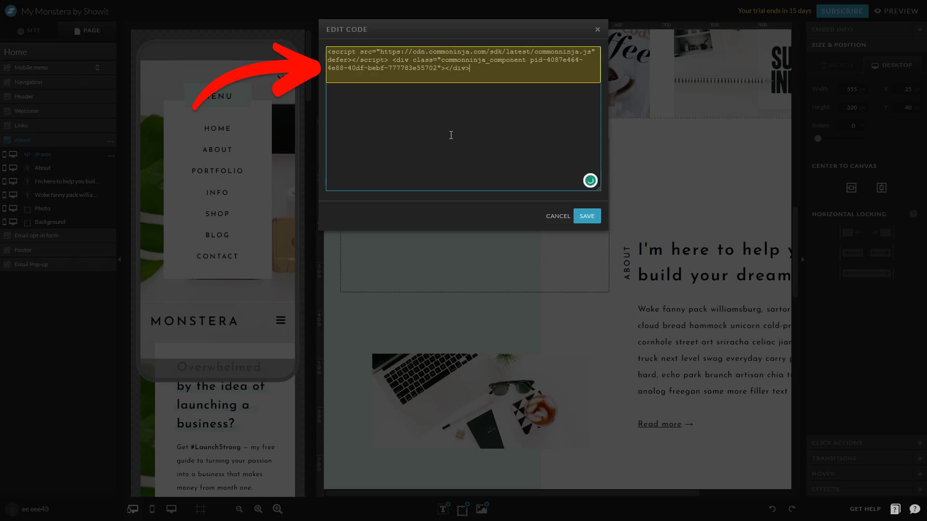Edit the Y position field
The width and height of the screenshot is (927, 521).
(908, 108)
